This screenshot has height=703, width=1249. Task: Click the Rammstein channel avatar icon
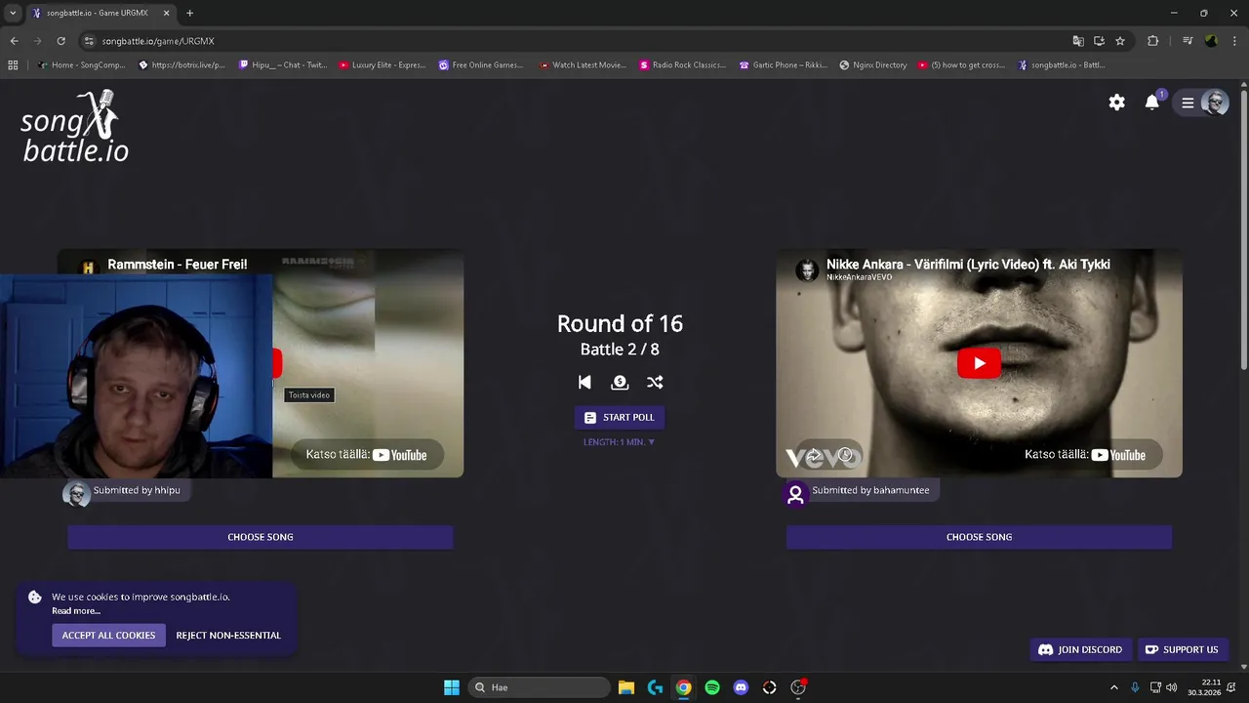coord(88,268)
